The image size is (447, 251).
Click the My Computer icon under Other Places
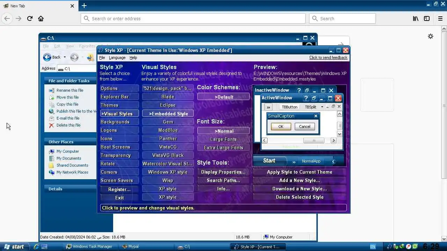tap(52, 151)
